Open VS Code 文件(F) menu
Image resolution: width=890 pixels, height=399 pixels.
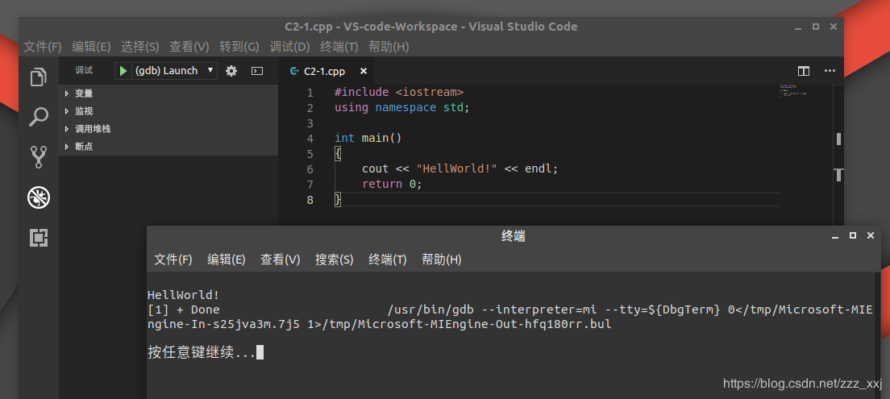coord(43,47)
